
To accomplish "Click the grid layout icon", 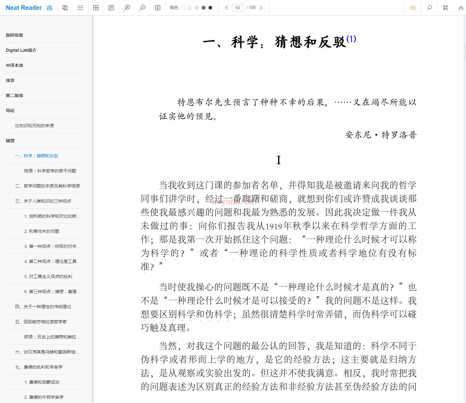I will click(96, 8).
